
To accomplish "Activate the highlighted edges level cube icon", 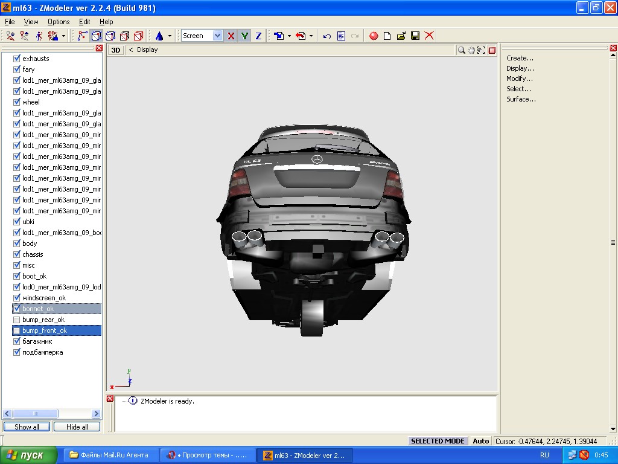I will pos(96,36).
